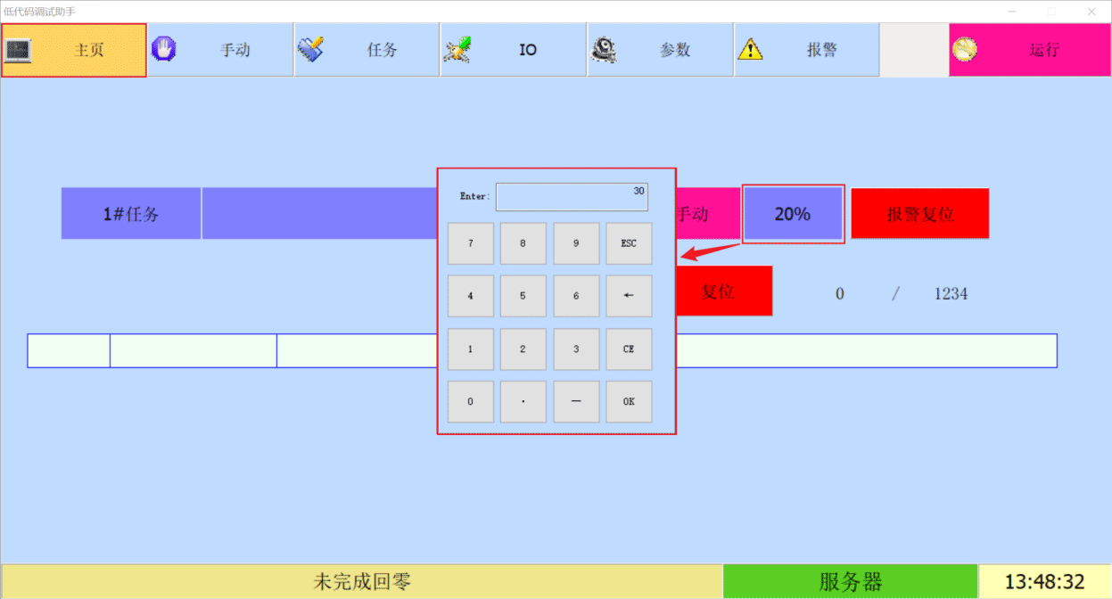Click the round icon on 运行 button

(x=964, y=50)
